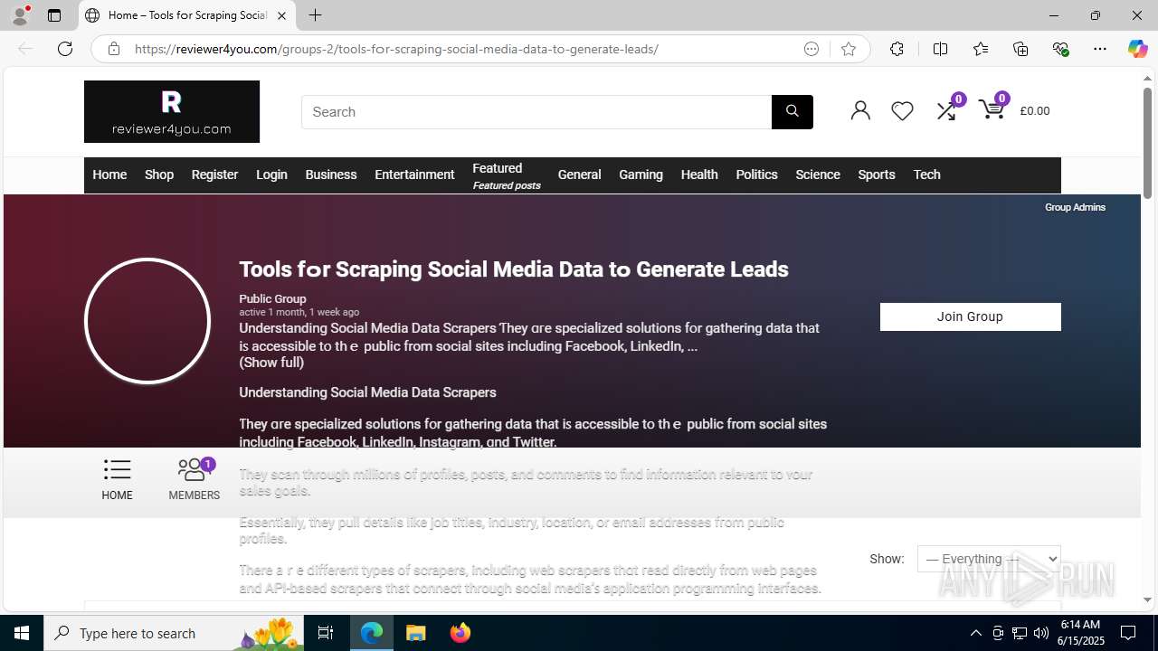Click the reviewer4you.com logo
1158x651 pixels.
pyautogui.click(x=172, y=111)
